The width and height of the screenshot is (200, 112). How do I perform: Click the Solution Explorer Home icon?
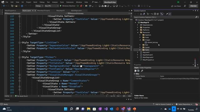[141, 14]
